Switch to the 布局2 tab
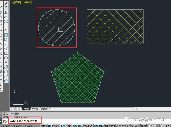 45,109
